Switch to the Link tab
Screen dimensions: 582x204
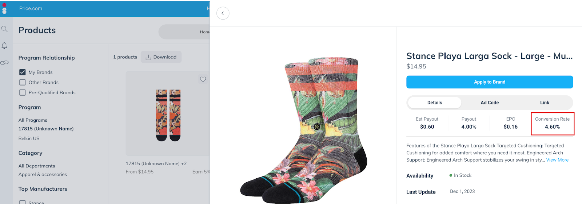(545, 103)
